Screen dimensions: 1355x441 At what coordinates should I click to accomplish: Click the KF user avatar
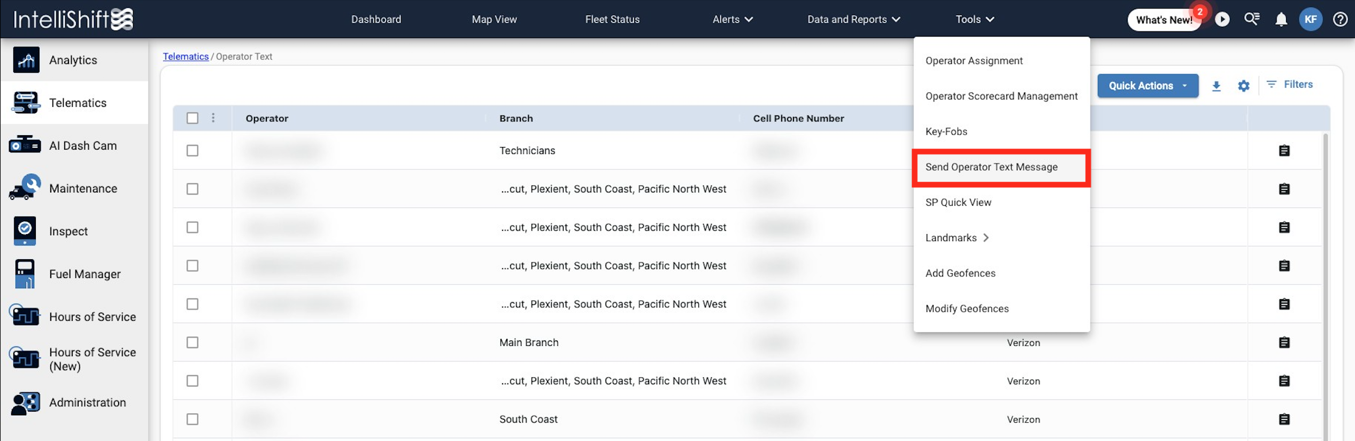pyautogui.click(x=1310, y=20)
